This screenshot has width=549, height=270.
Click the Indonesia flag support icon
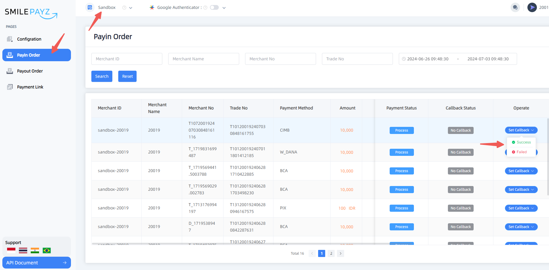point(11,250)
